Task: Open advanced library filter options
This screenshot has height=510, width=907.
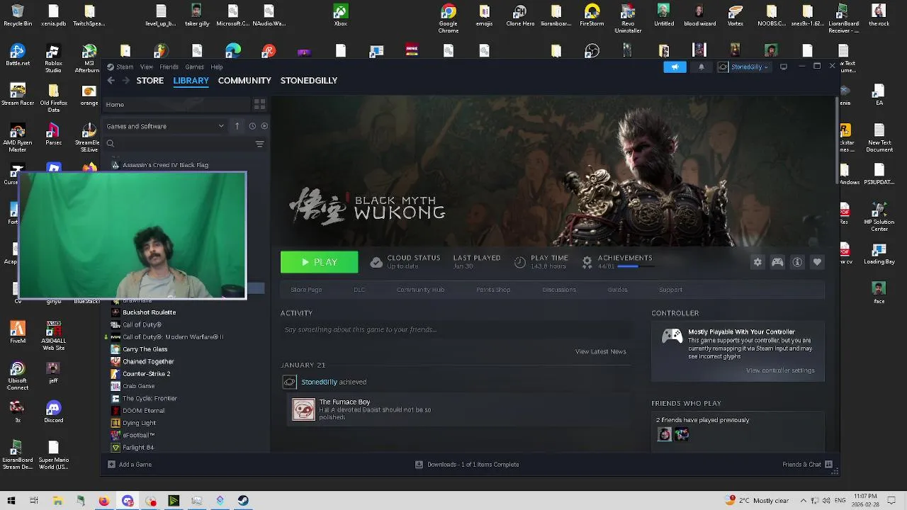Action: [259, 144]
